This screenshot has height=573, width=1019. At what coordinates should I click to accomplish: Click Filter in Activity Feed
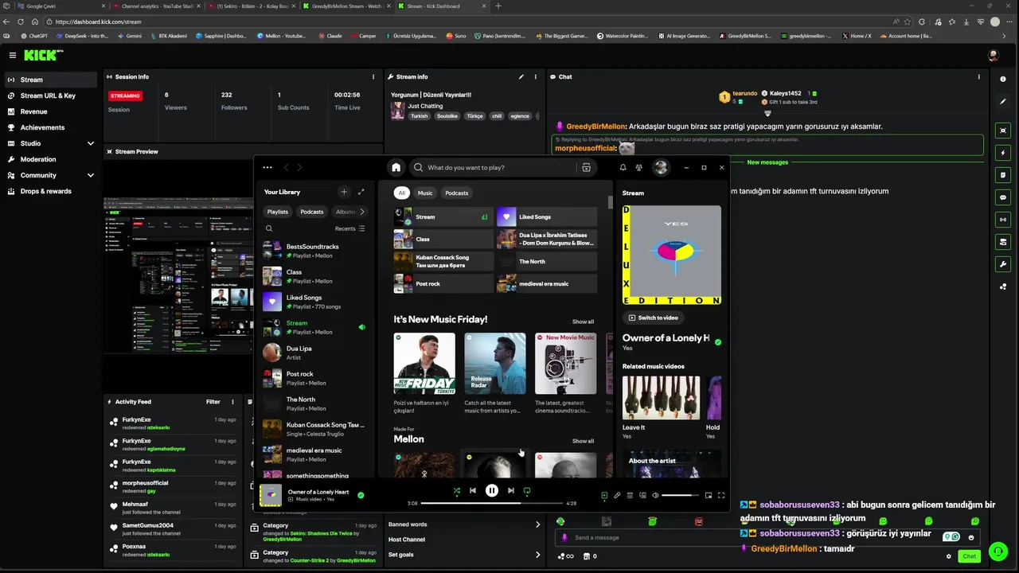pos(213,402)
